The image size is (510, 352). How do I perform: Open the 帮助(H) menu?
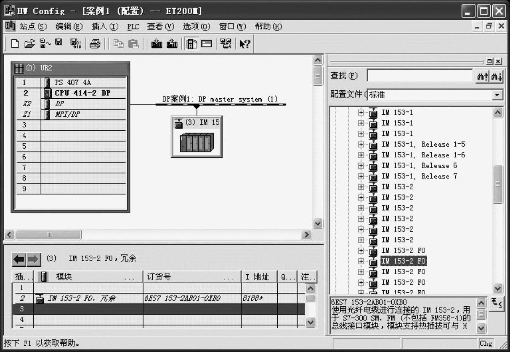click(x=268, y=26)
